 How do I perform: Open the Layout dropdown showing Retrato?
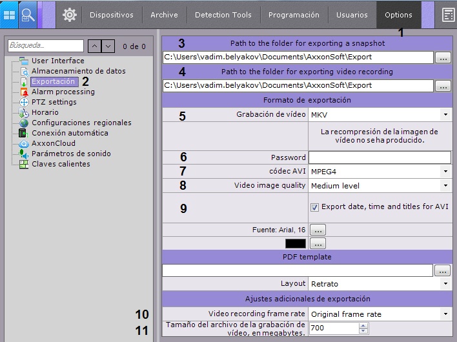tap(445, 284)
